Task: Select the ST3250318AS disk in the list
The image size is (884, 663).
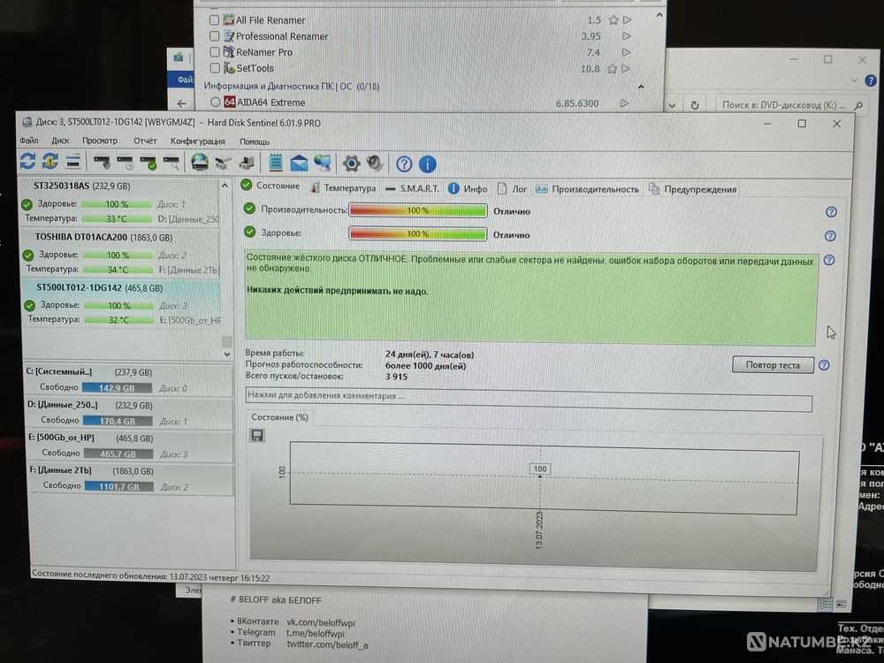Action: [x=118, y=202]
